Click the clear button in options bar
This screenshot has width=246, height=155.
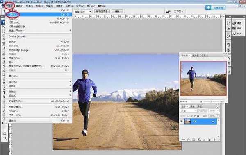(117, 11)
